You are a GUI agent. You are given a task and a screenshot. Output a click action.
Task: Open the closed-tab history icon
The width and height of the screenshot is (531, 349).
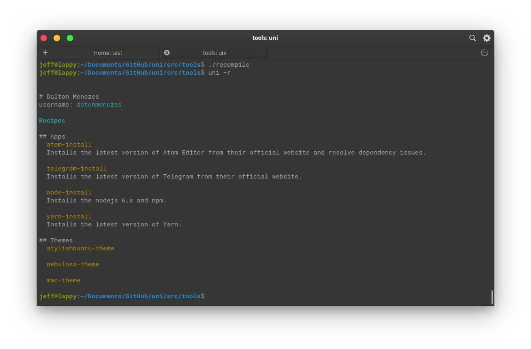click(x=484, y=53)
